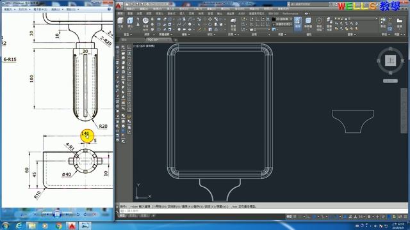Image resolution: width=410 pixels, height=230 pixels.
Task: Expand the 塑型 (Modeling) panel
Action: click(128, 34)
